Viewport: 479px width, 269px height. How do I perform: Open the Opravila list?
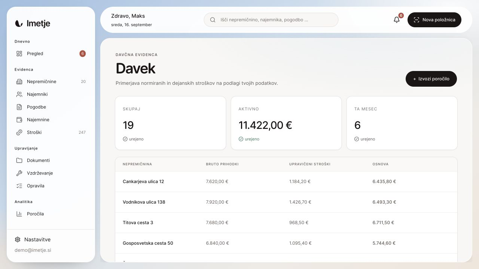51,186
